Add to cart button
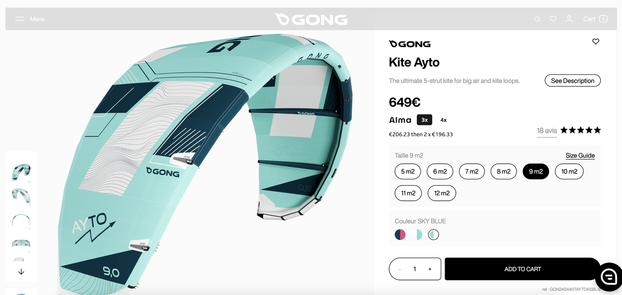The width and height of the screenshot is (622, 295). (x=522, y=269)
